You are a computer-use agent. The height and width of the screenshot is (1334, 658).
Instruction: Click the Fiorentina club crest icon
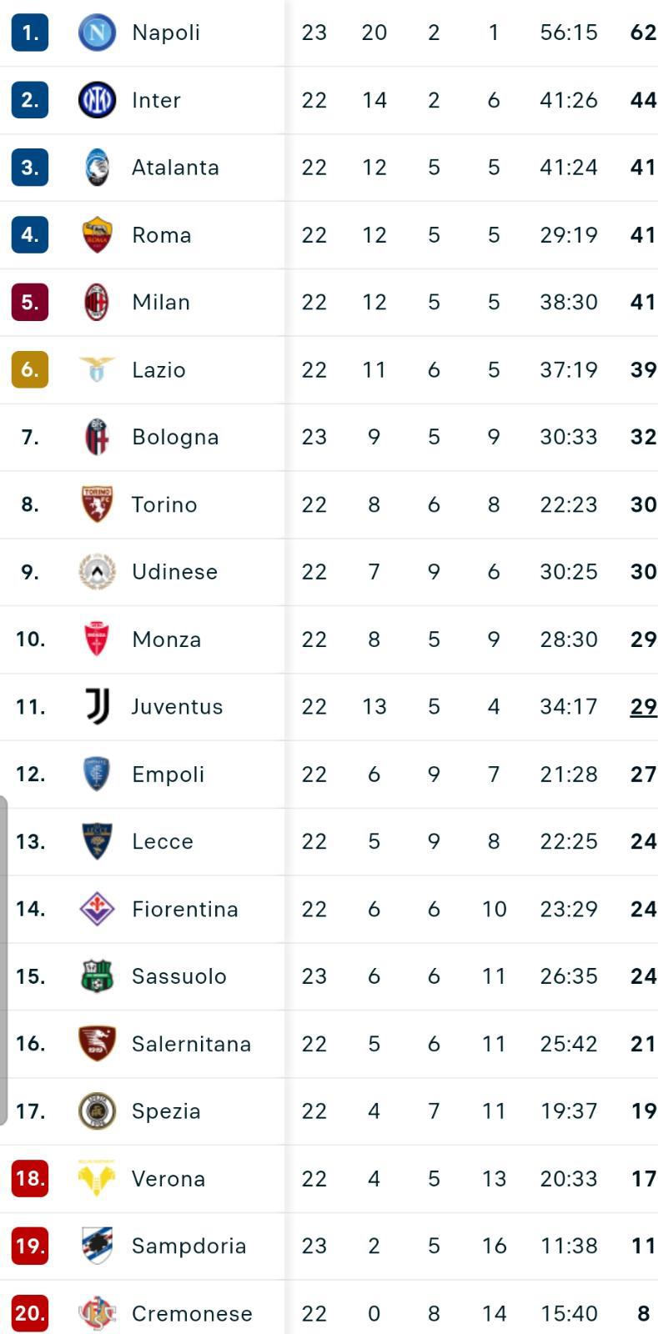97,909
